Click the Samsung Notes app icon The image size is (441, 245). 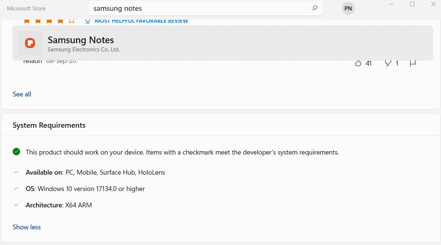pos(30,43)
